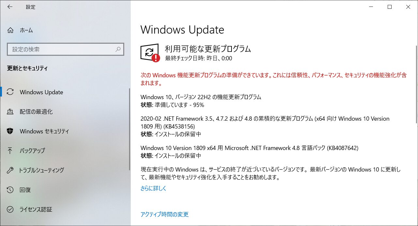Viewport: 418px width, 226px height.
Task: Click the magnifier icon in the search box
Action: [118, 49]
